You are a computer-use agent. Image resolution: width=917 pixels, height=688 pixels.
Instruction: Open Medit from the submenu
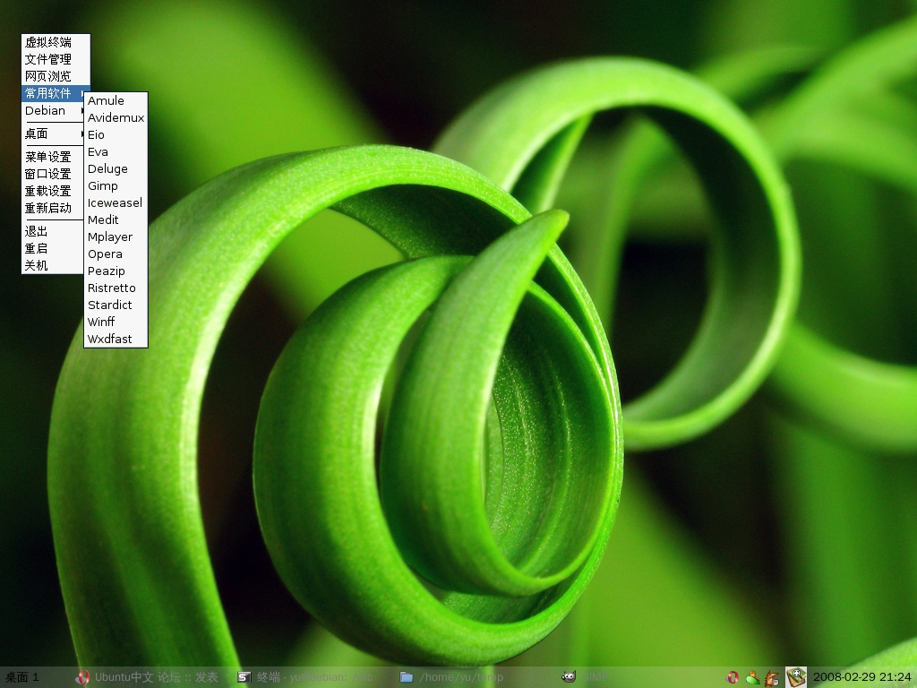pyautogui.click(x=116, y=219)
